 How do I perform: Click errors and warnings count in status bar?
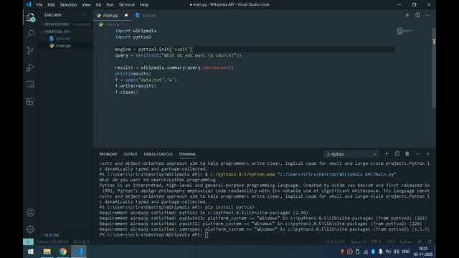tap(81, 242)
